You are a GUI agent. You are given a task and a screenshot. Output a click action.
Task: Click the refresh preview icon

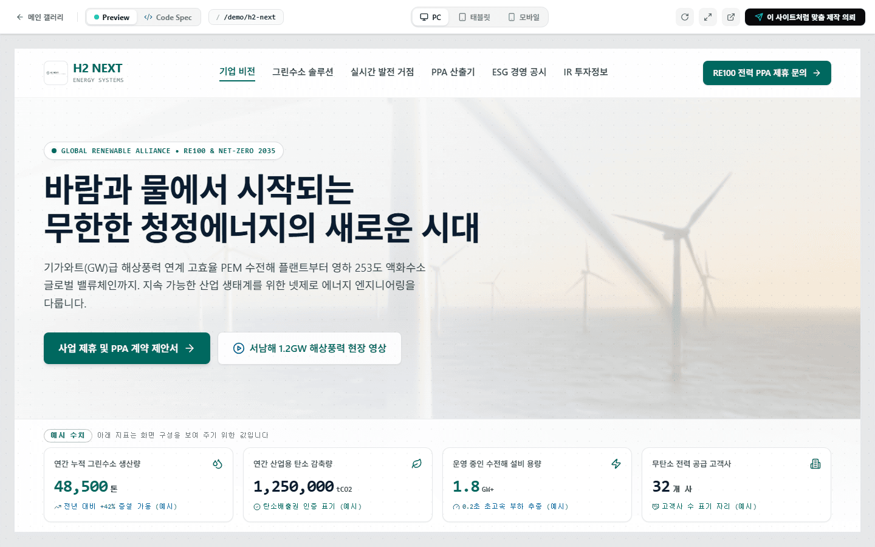(685, 17)
